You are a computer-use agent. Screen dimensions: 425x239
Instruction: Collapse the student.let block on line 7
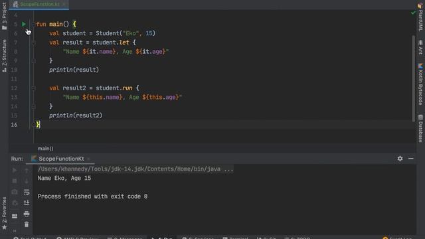(33, 42)
